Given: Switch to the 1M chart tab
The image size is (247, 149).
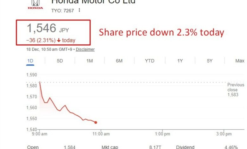Looking at the screenshot, I should (90, 61).
